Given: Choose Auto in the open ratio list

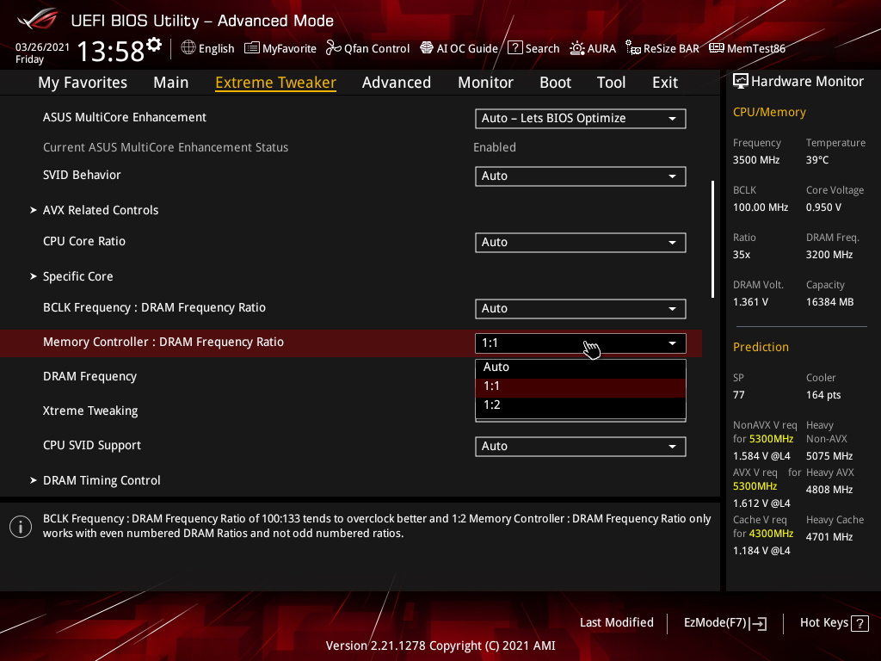Looking at the screenshot, I should tap(581, 367).
